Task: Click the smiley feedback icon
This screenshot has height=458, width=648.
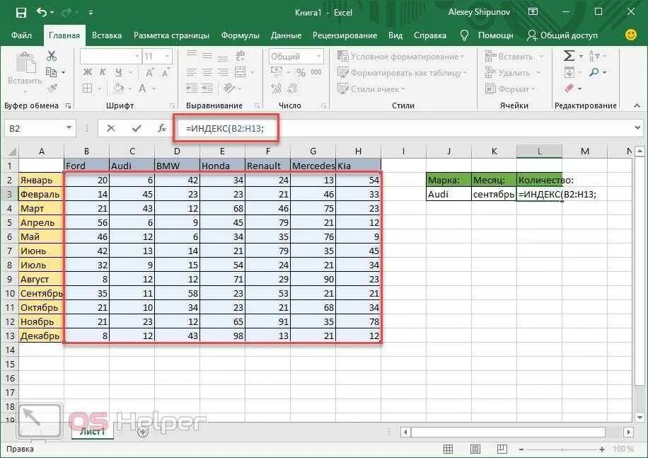Action: coord(630,35)
